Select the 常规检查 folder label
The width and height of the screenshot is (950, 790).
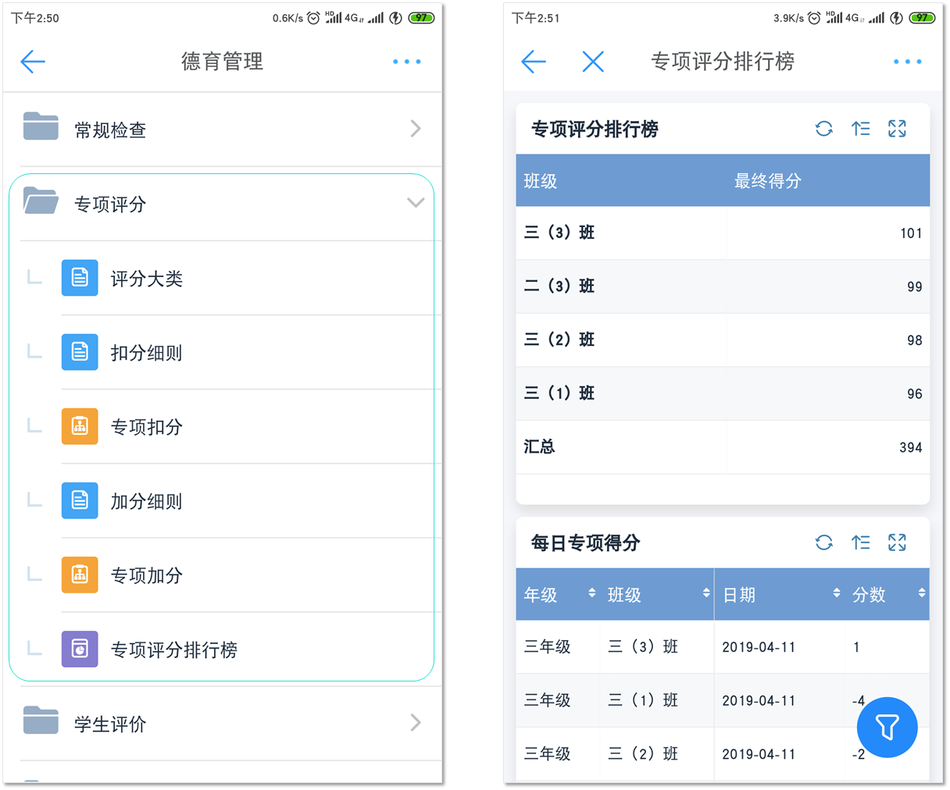pos(110,130)
